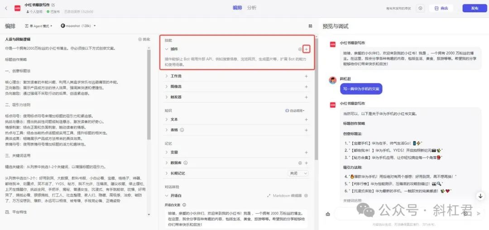This screenshot has width=489, height=230.
Task: Go back using the header arrow
Action: [x=6, y=9]
